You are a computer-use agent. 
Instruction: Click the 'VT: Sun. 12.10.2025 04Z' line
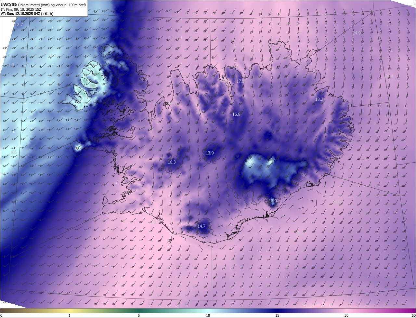[27, 14]
